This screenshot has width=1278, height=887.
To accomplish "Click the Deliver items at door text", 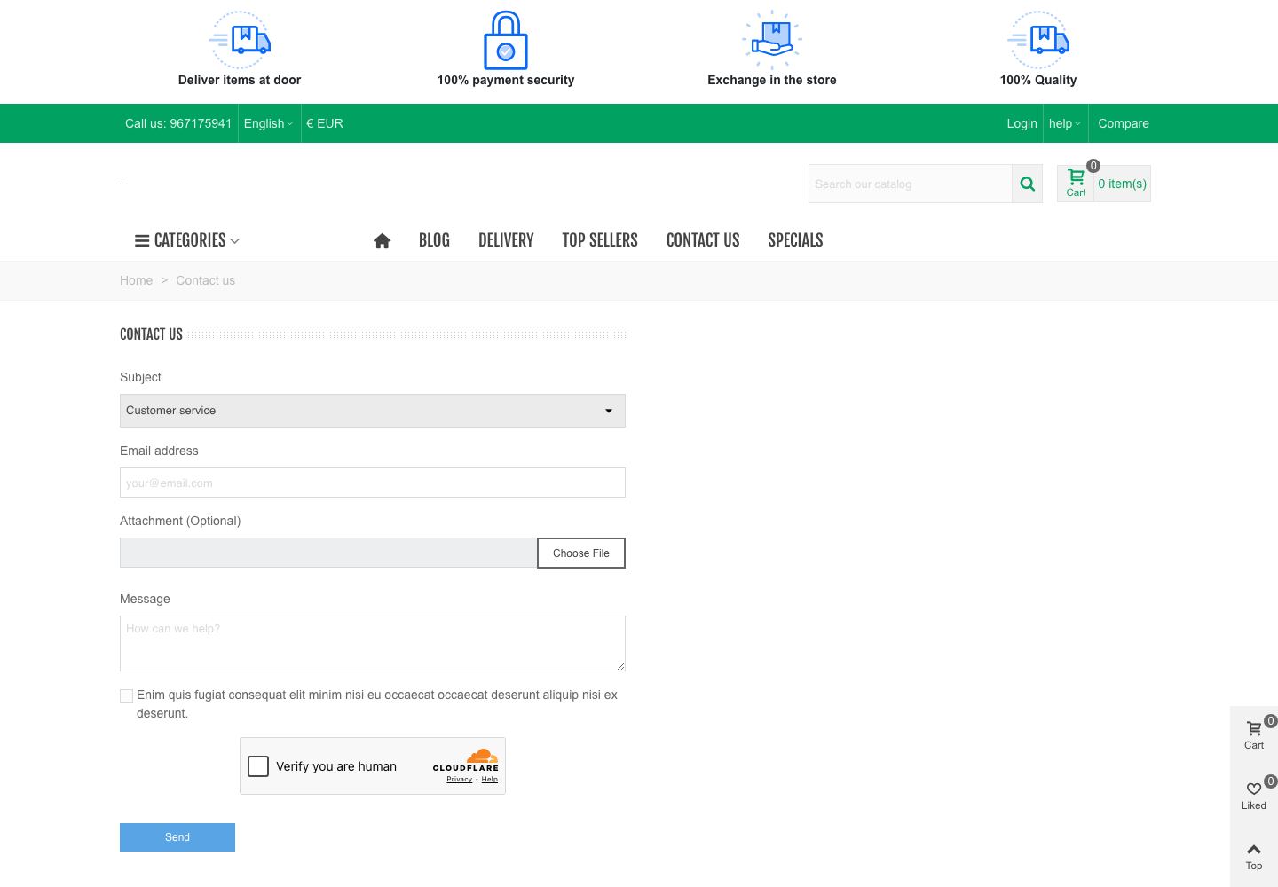I will [x=240, y=80].
